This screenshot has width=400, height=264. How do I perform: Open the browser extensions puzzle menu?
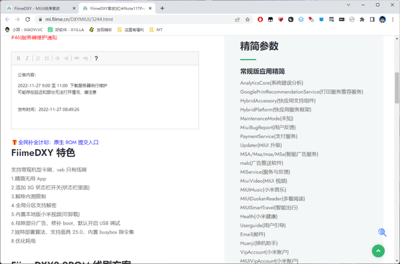(x=362, y=19)
